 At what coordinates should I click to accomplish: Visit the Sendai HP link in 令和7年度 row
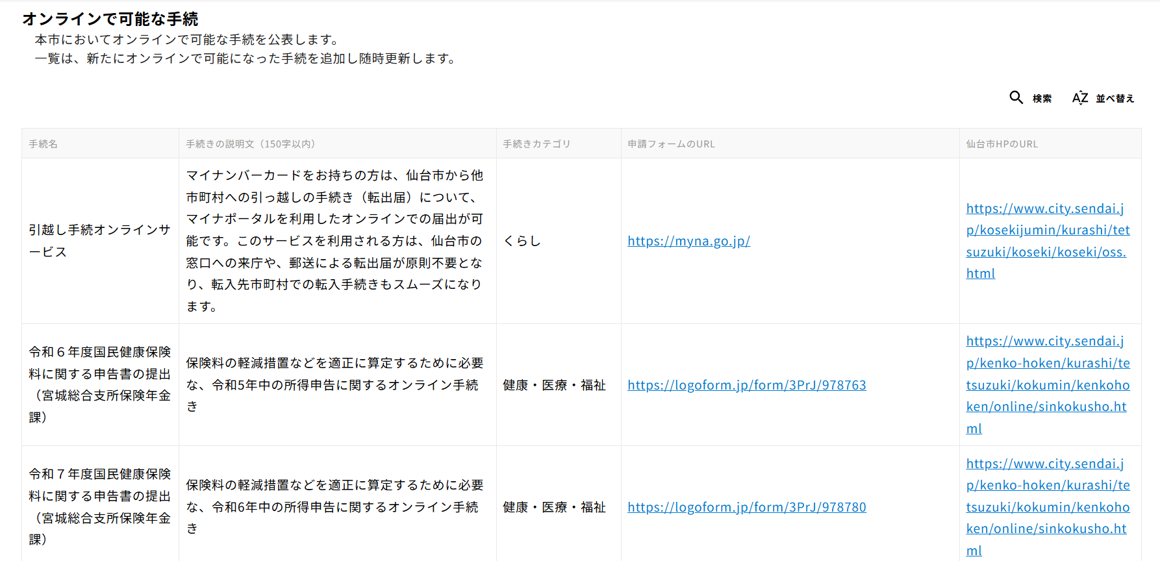[x=1047, y=507]
